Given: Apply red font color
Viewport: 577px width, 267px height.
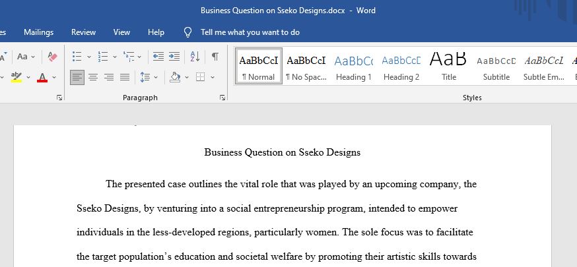Looking at the screenshot, I should (x=42, y=78).
